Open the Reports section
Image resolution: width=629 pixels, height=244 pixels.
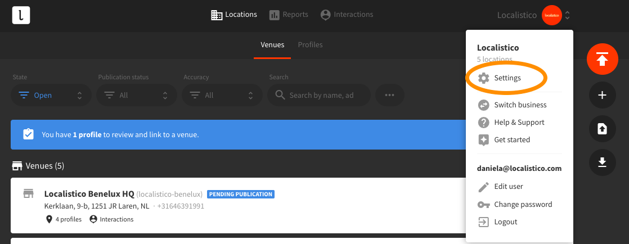pos(289,15)
